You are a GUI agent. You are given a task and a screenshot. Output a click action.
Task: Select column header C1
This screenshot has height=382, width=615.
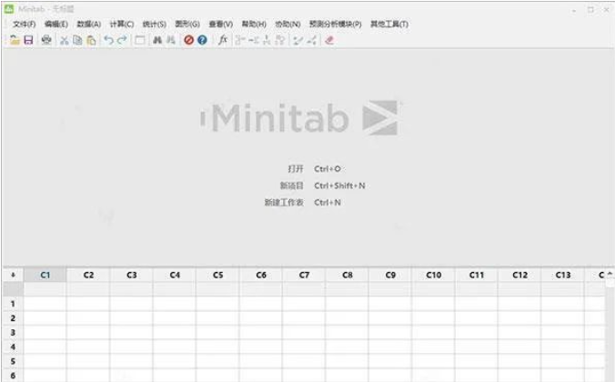(45, 275)
